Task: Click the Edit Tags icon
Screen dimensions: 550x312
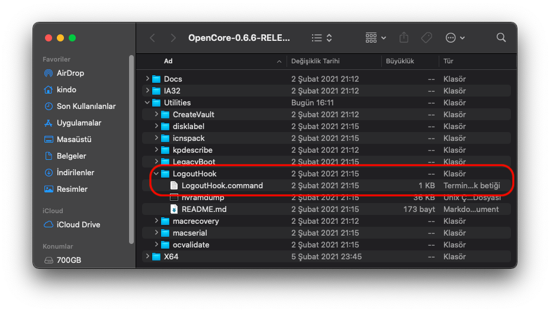Action: (426, 38)
